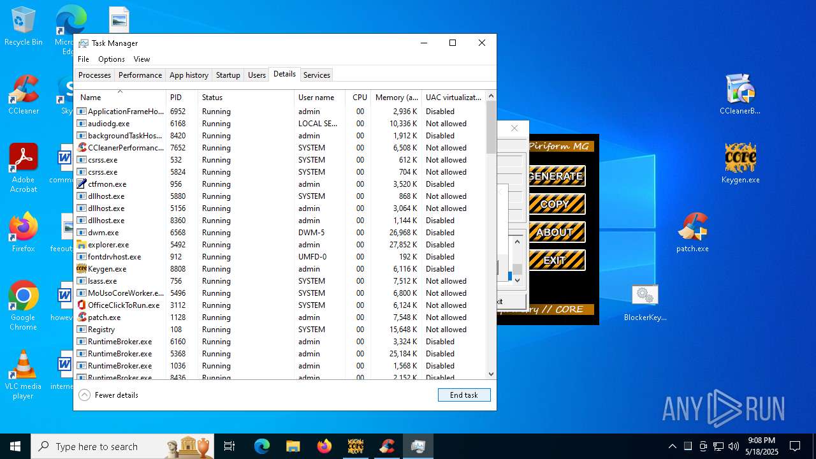Open the Windows Start menu
816x459 pixels.
coord(15,446)
